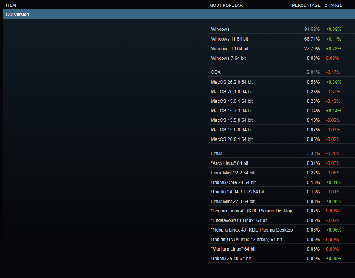Screen dimensions: 355x278
Task: Select "Manjaro Linux" 64 bit entry
Action: (233, 249)
